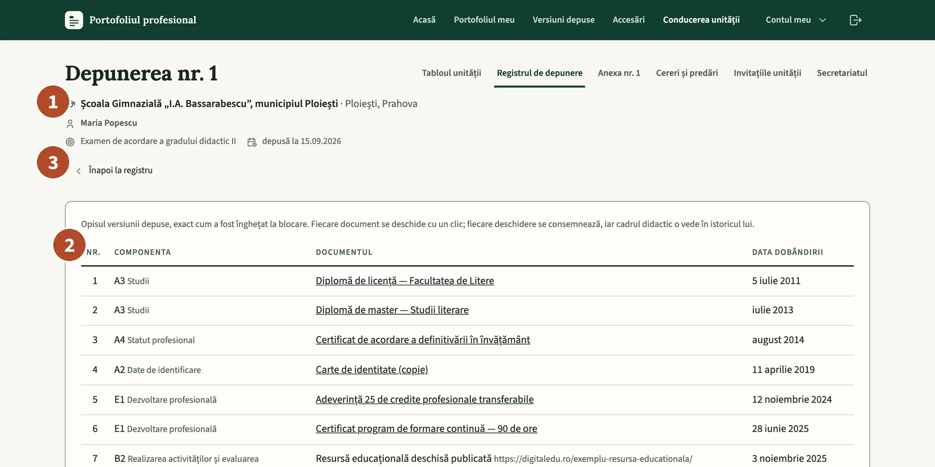Image resolution: width=935 pixels, height=467 pixels.
Task: Select the Registrul de depunere tab
Action: click(539, 73)
